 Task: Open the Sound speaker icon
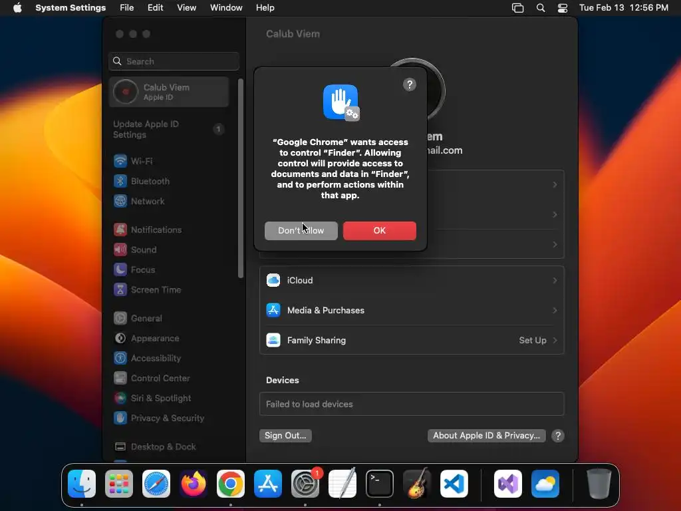coord(120,250)
